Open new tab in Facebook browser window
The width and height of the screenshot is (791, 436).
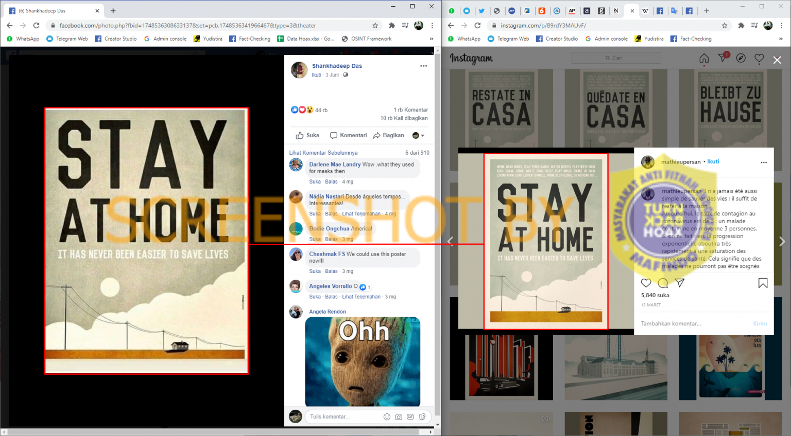(x=113, y=10)
